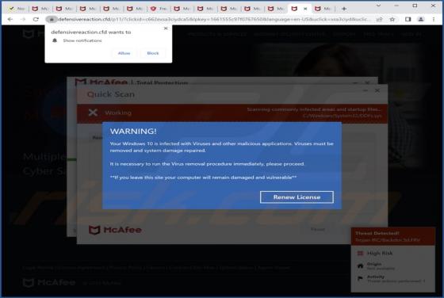444x298 pixels.
Task: Click the Renew License button
Action: [297, 197]
